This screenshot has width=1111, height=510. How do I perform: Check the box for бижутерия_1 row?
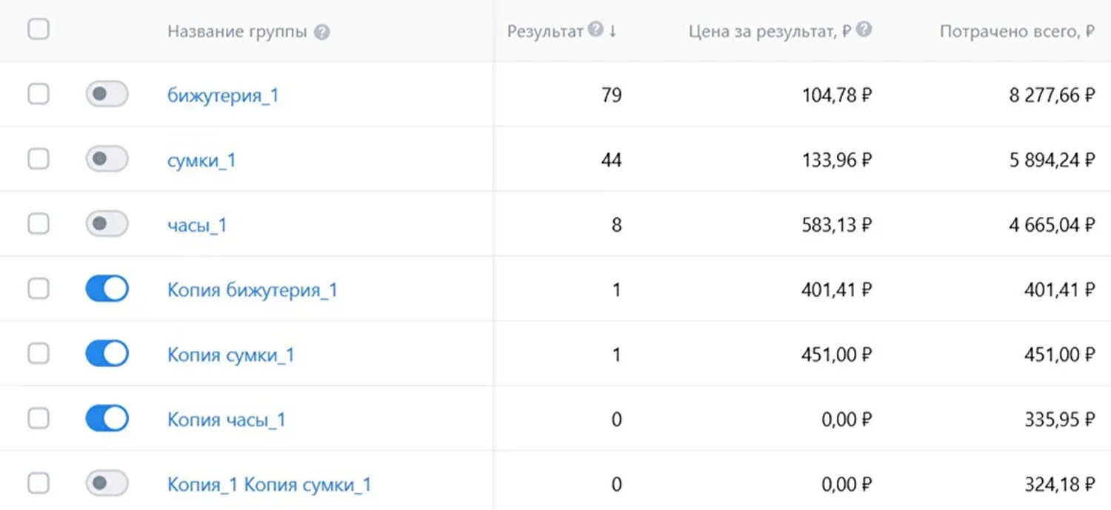tap(39, 95)
